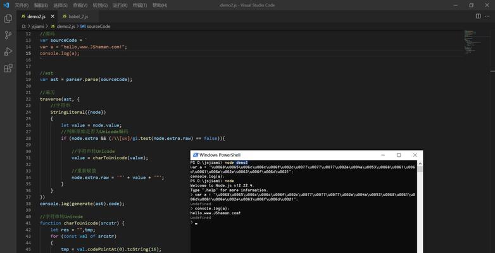Image resolution: width=495 pixels, height=253 pixels.
Task: Click "let value = node.value;" line
Action: [91, 125]
